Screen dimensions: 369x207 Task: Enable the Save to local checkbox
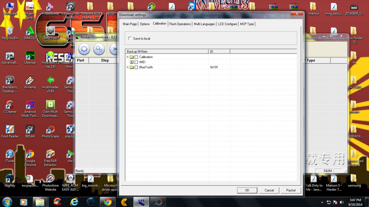(x=130, y=39)
